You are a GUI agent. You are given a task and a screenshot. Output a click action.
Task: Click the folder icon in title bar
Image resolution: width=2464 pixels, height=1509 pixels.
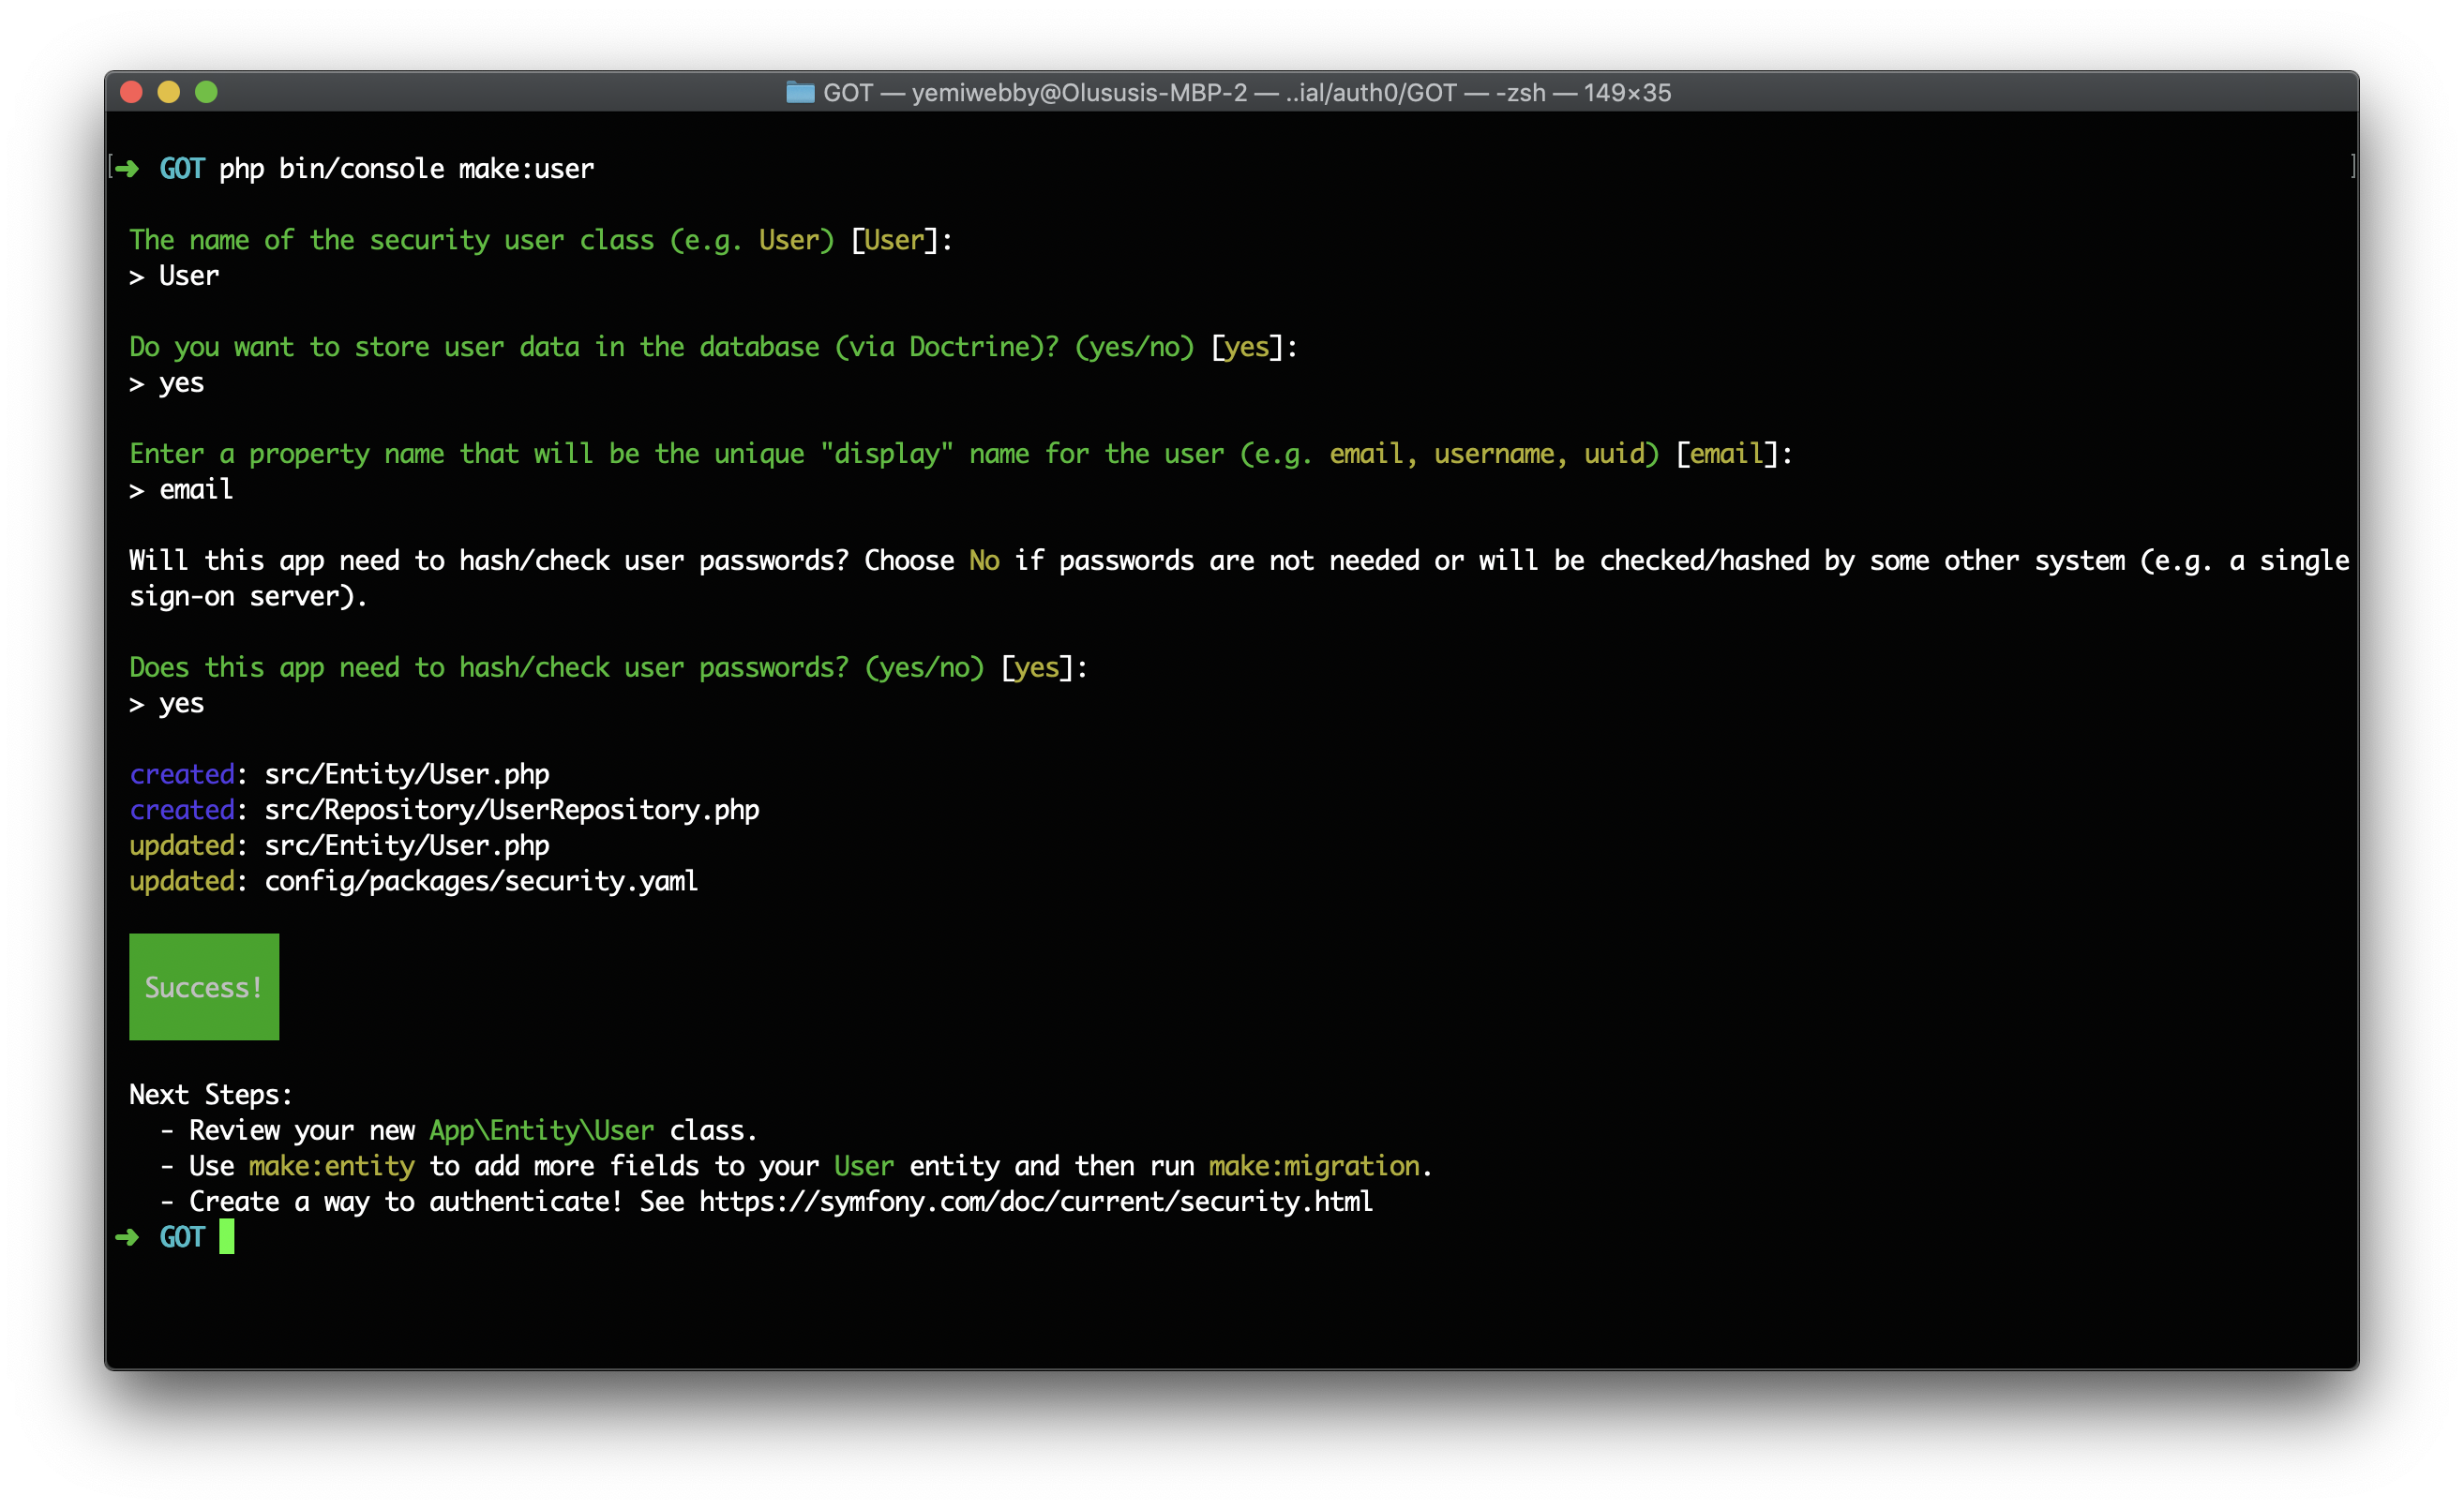tap(800, 93)
